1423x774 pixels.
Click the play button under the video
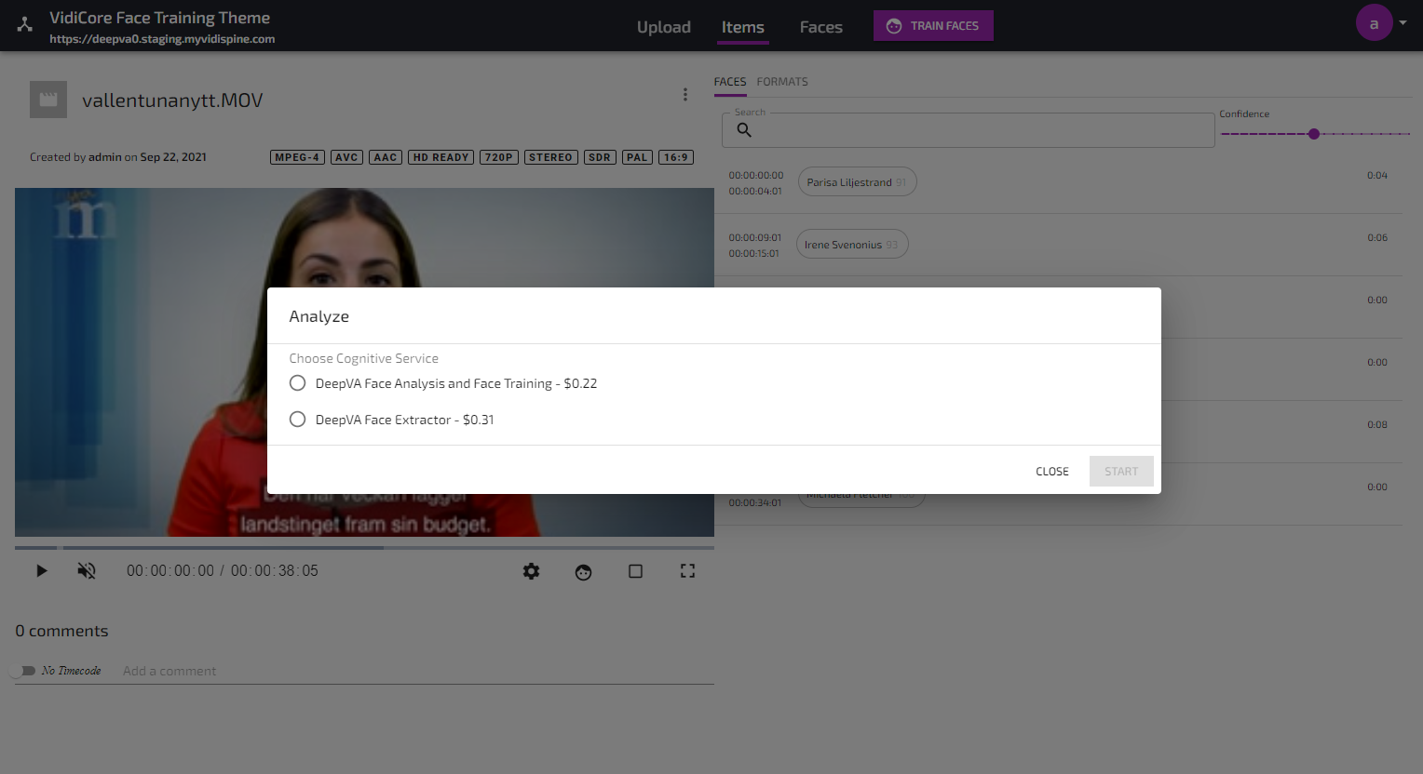[41, 571]
